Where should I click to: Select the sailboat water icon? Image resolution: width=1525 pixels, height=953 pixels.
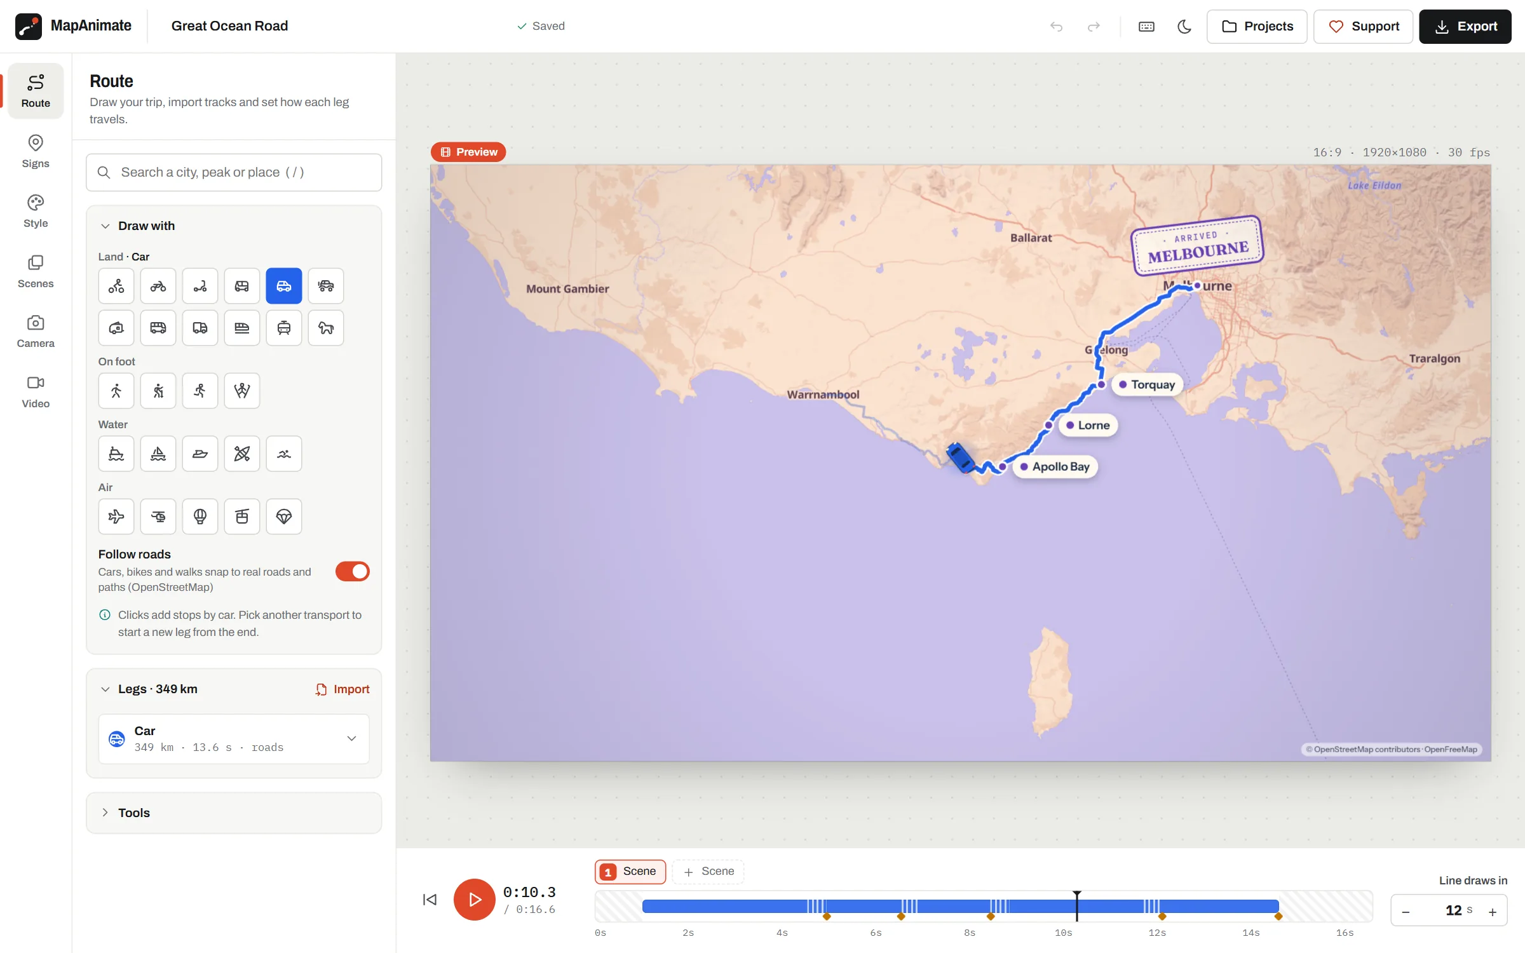(158, 454)
